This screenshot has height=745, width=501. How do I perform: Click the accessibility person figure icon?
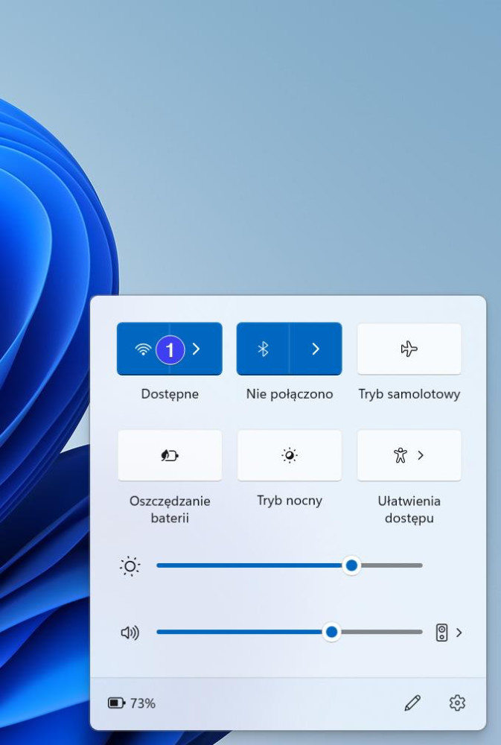click(401, 455)
